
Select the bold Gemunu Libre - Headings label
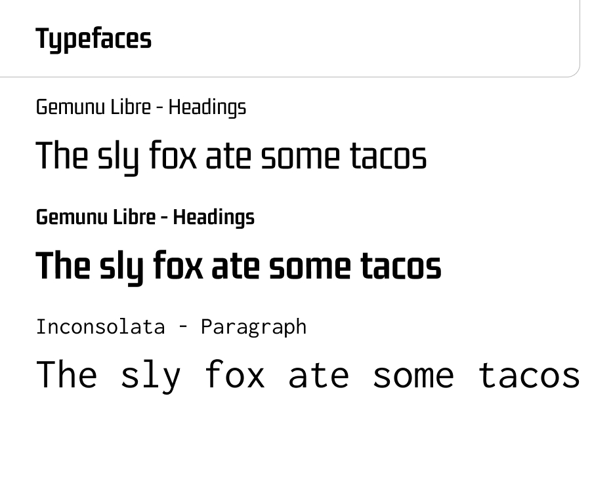coord(145,218)
